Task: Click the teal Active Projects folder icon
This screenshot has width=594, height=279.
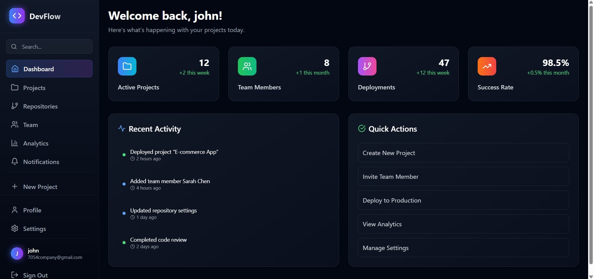Action: [127, 66]
